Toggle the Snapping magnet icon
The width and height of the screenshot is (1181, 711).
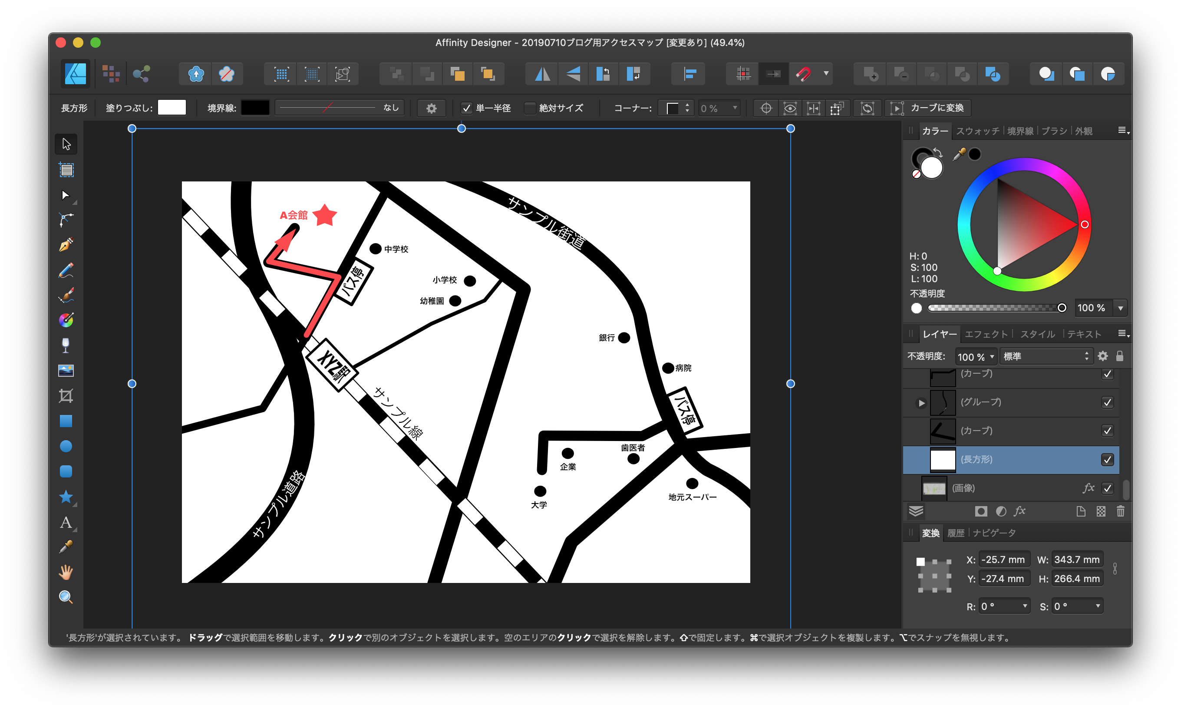pos(803,74)
